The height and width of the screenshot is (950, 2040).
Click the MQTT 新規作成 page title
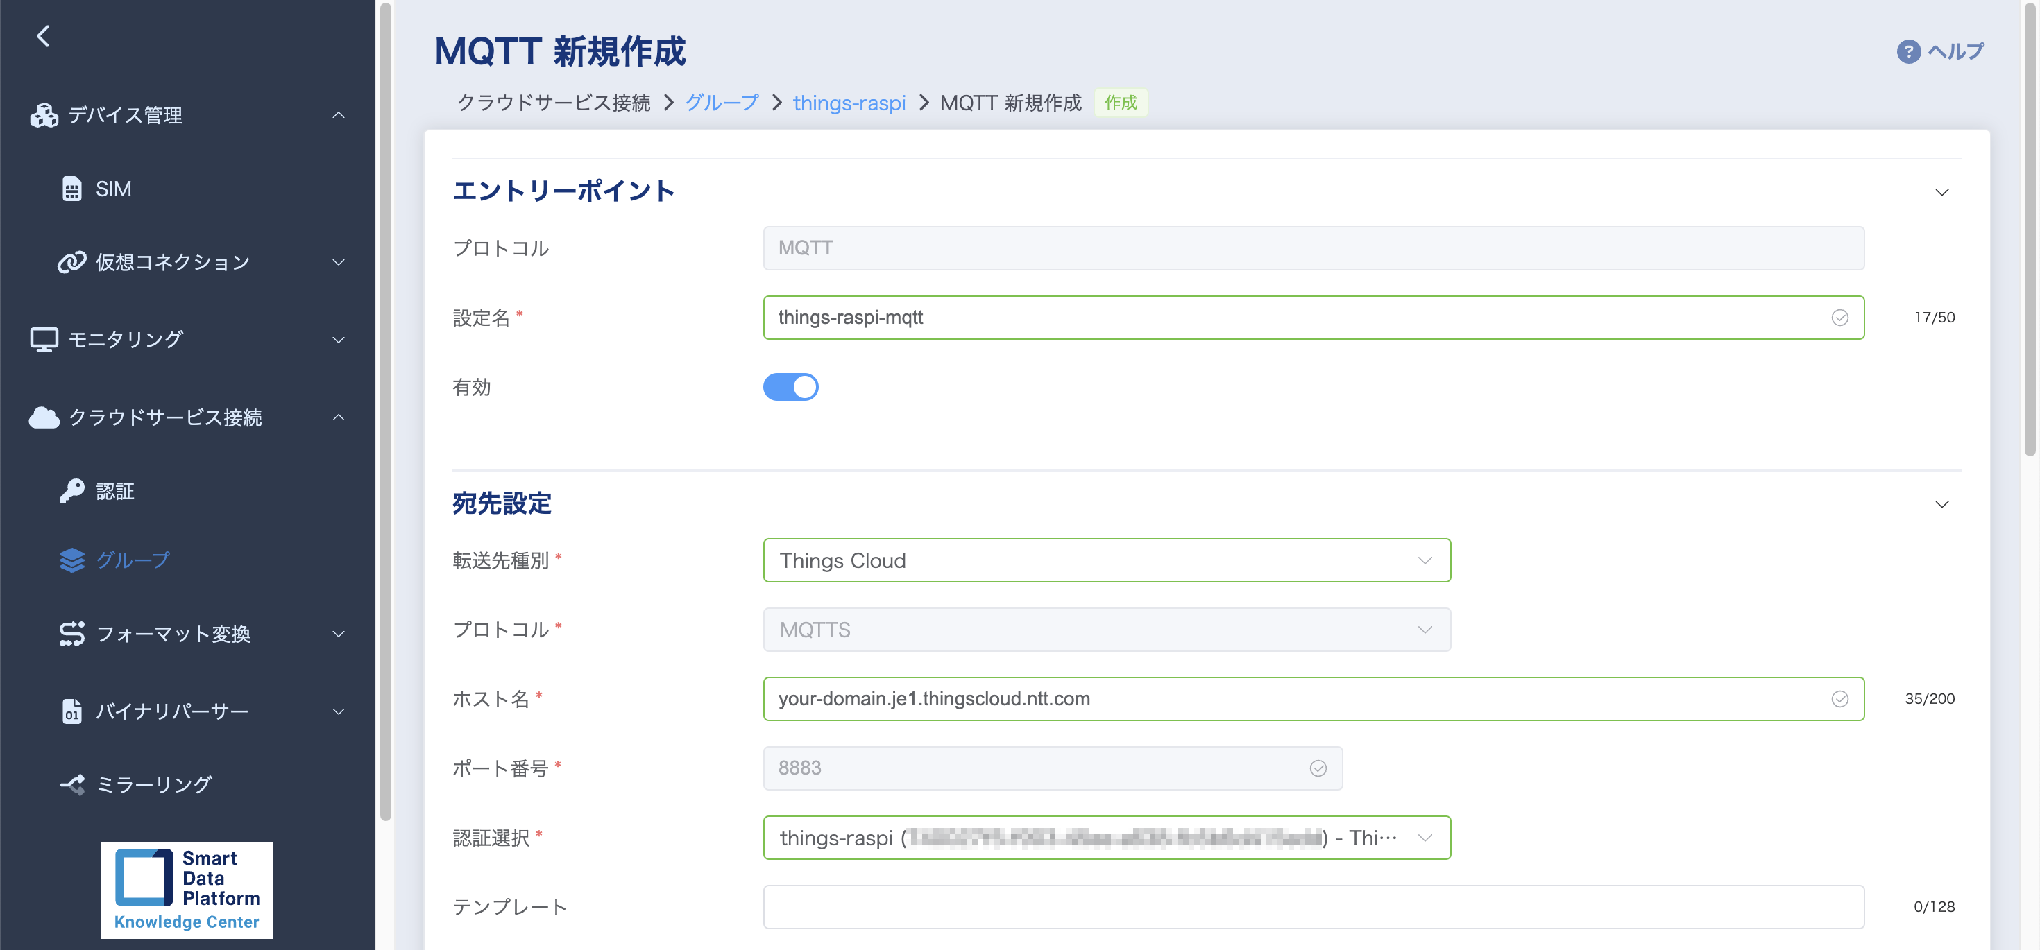(561, 51)
